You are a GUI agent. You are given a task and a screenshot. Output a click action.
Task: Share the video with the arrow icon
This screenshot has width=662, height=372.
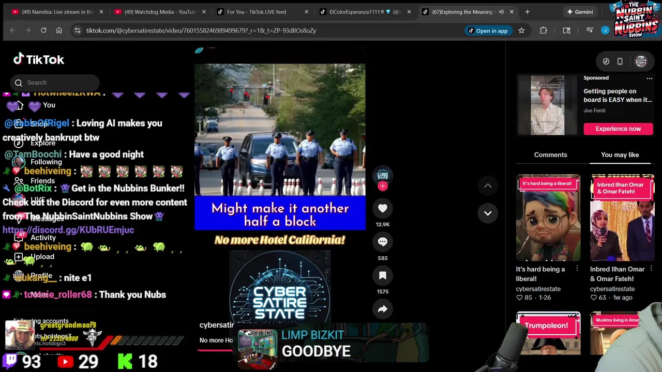click(x=383, y=309)
